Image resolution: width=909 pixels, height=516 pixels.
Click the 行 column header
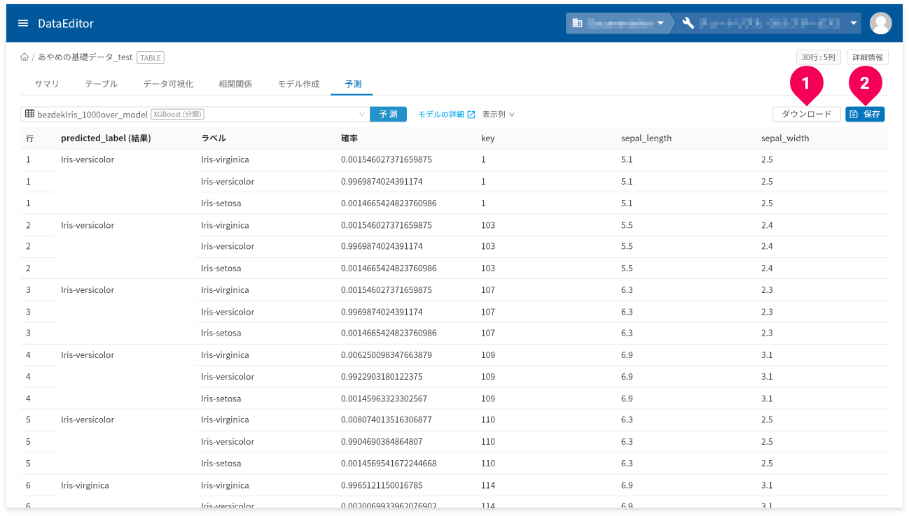click(x=29, y=138)
